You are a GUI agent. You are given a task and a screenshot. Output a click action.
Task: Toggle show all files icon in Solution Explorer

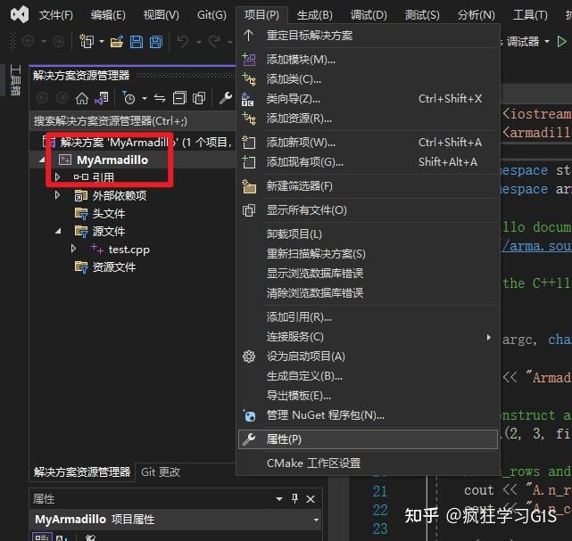[x=199, y=98]
